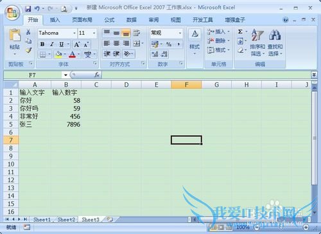The height and width of the screenshot is (234, 321).
Task: Toggle align text left
Action: 107,44
